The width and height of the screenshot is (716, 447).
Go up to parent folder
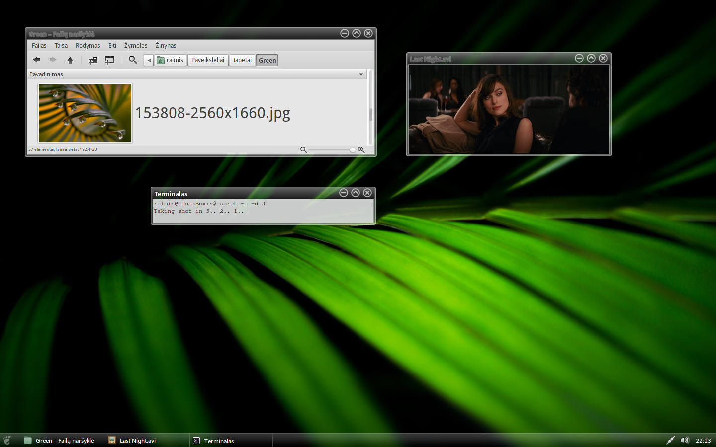pyautogui.click(x=70, y=60)
